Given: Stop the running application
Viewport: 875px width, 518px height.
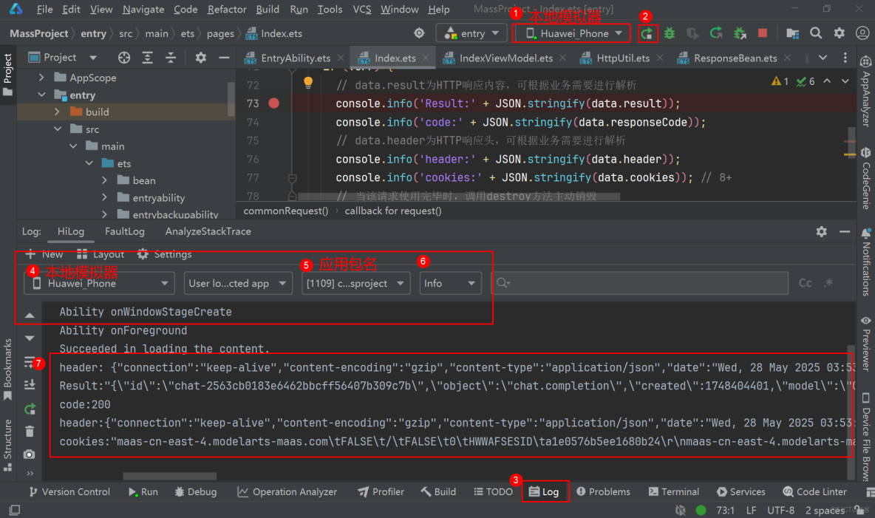Looking at the screenshot, I should (763, 33).
